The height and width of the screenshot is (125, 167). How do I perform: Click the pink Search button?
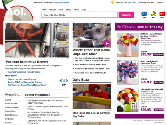click(126, 15)
